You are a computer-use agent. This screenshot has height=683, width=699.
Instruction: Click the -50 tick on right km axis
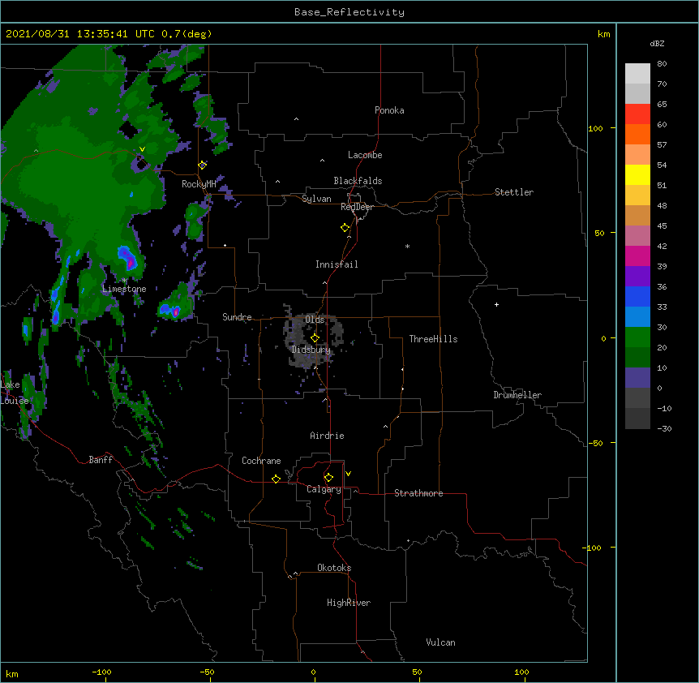[595, 443]
